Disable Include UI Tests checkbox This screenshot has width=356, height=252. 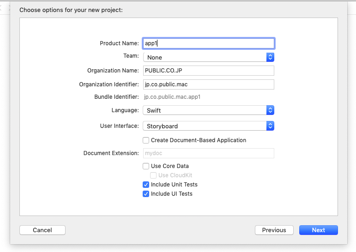point(146,194)
